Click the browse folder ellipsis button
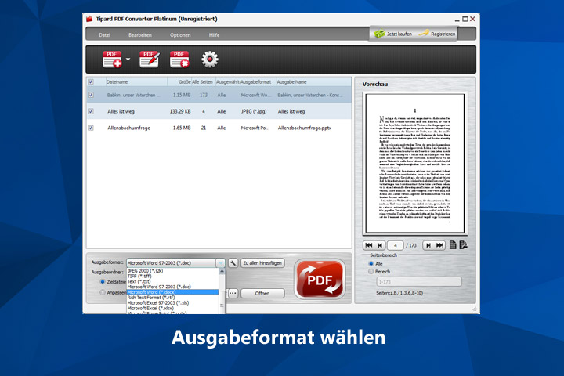This screenshot has width=564, height=376. 233,293
